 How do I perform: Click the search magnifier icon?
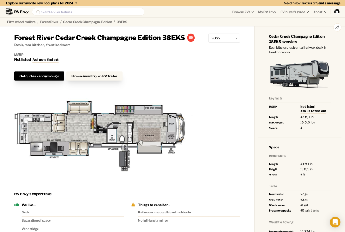38,12
